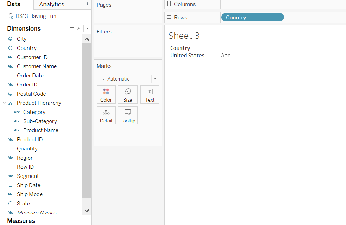Viewport: 346px width, 225px height.
Task: Select the Sheet 3 title
Action: pyautogui.click(x=184, y=36)
